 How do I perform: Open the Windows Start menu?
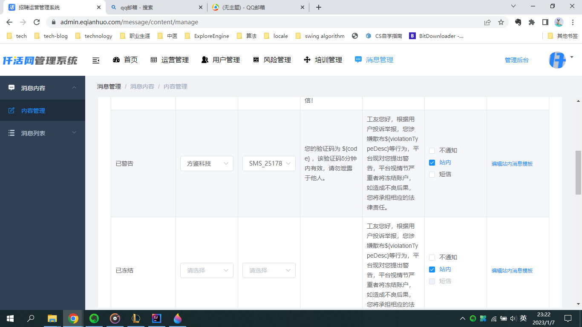(x=10, y=318)
